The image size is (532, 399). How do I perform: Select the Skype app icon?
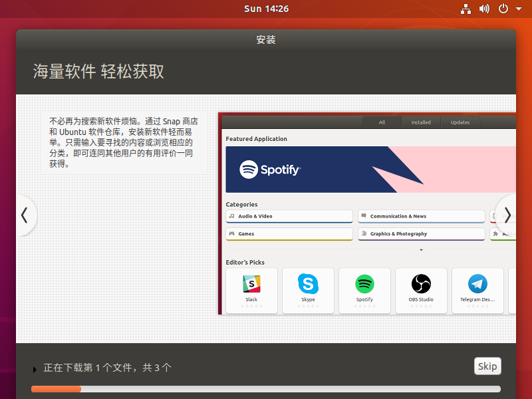pyautogui.click(x=308, y=284)
